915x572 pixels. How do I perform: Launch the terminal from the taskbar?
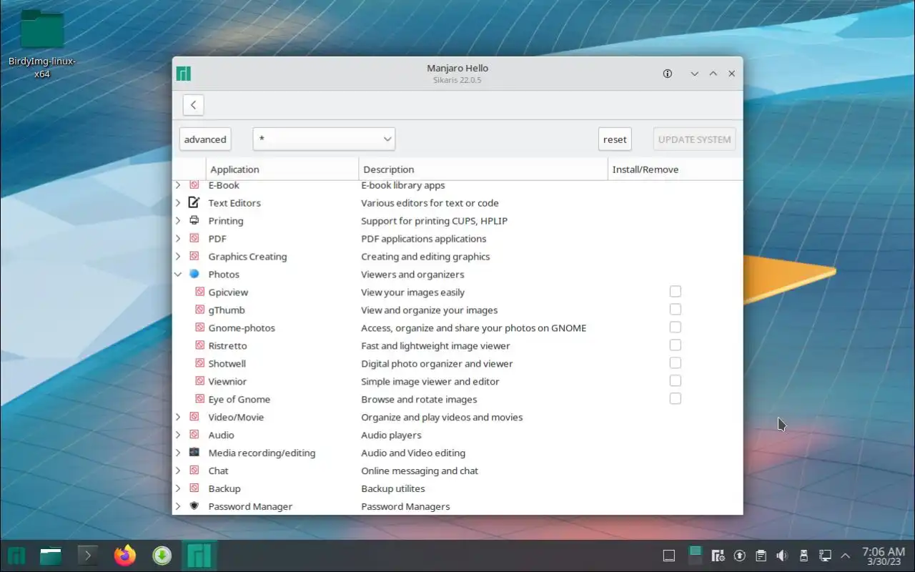tap(88, 556)
